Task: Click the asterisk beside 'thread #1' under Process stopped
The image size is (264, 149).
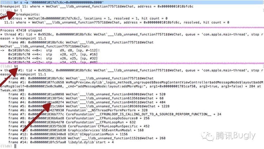Action: click(x=1, y=35)
